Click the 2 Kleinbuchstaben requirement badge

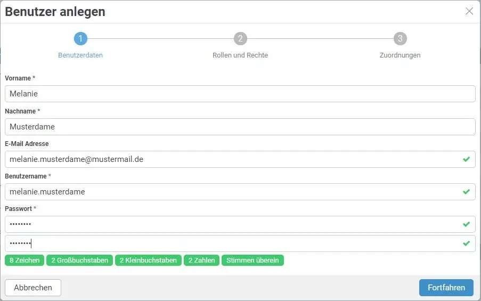coord(148,260)
